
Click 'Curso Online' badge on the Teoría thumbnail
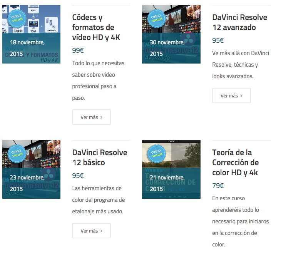coord(157,154)
